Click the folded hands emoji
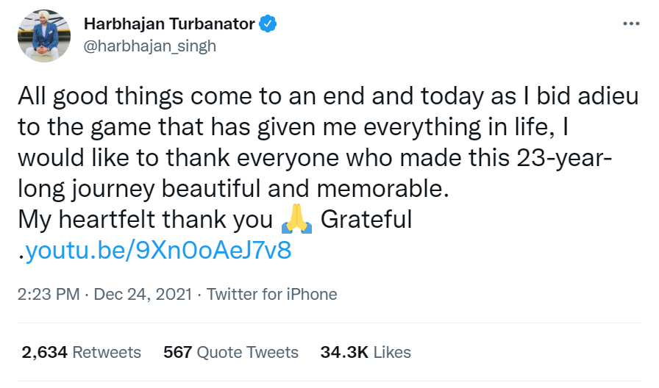The height and width of the screenshot is (388, 659). click(x=297, y=219)
